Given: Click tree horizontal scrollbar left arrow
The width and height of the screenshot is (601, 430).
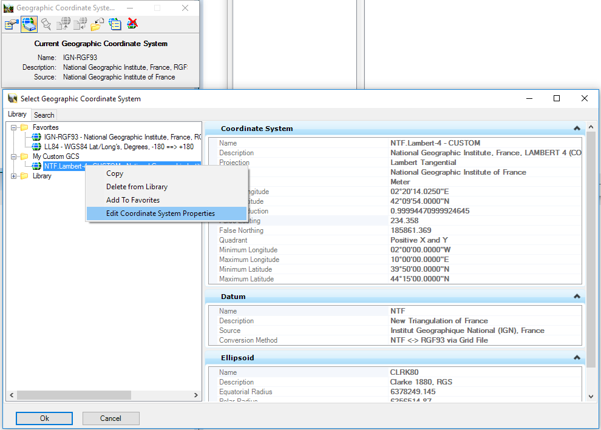Looking at the screenshot, I should (x=12, y=395).
